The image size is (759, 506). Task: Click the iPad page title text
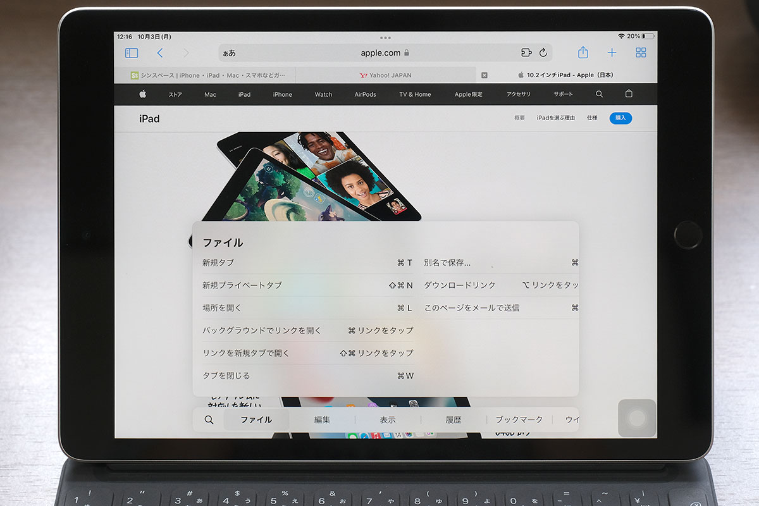click(x=149, y=118)
